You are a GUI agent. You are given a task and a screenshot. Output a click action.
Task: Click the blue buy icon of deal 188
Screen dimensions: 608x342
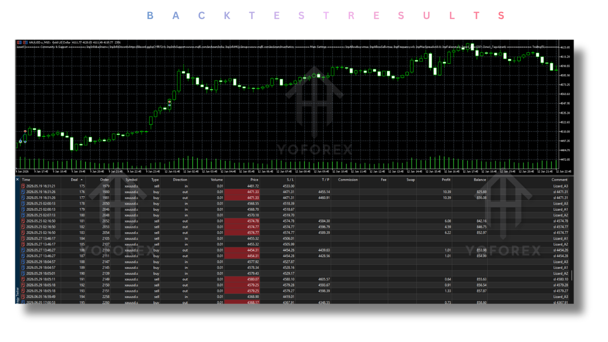23,262
